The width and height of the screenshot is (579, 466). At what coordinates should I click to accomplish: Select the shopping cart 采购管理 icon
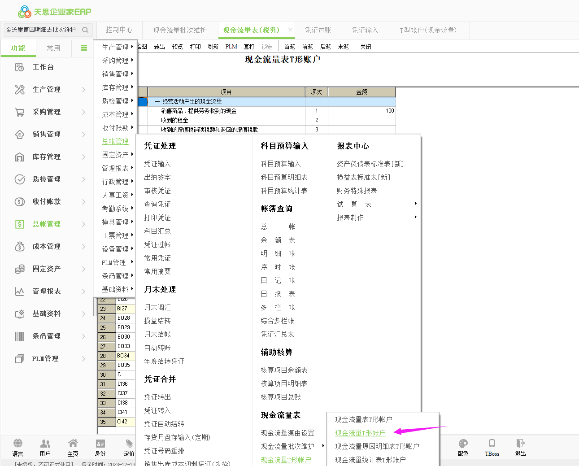pos(20,112)
